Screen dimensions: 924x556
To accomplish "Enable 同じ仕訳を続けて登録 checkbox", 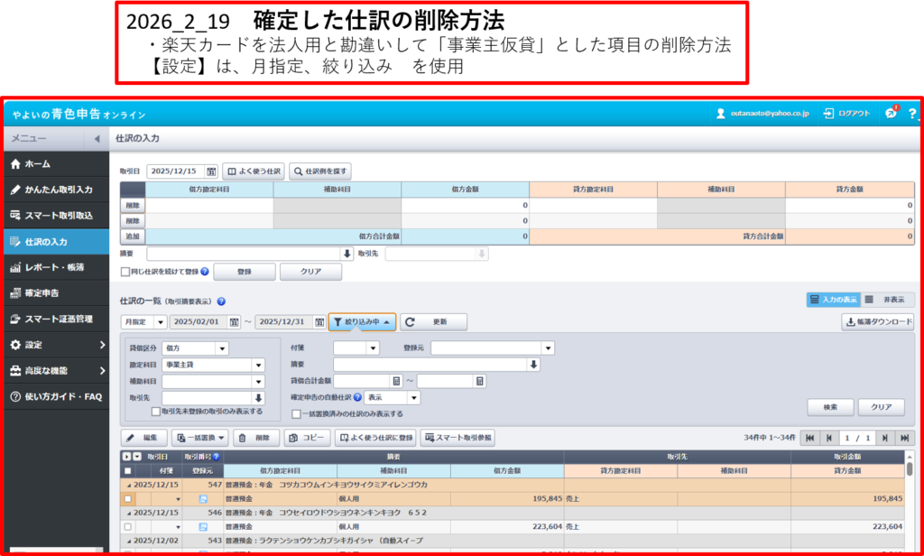I will coord(125,271).
